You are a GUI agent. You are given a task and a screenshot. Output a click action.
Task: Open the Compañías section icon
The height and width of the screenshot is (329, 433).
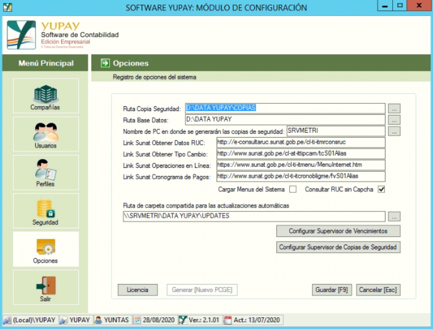click(x=45, y=94)
